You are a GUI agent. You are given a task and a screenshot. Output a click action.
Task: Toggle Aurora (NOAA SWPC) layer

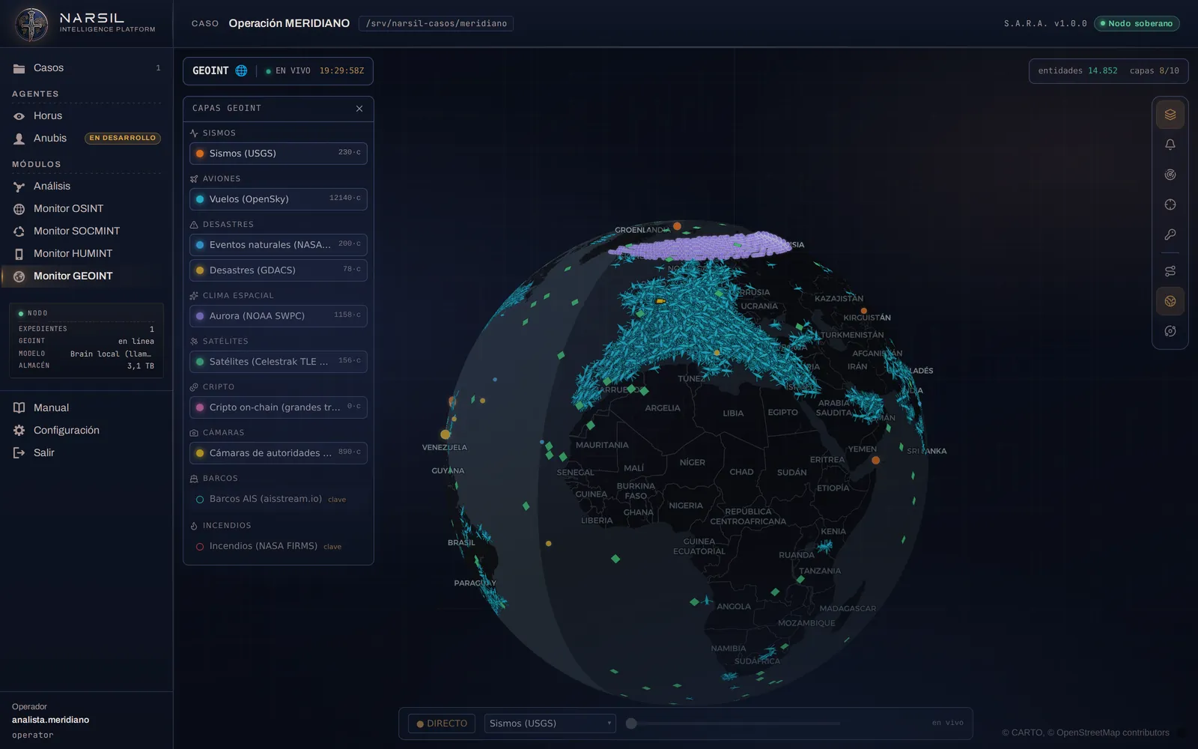279,315
